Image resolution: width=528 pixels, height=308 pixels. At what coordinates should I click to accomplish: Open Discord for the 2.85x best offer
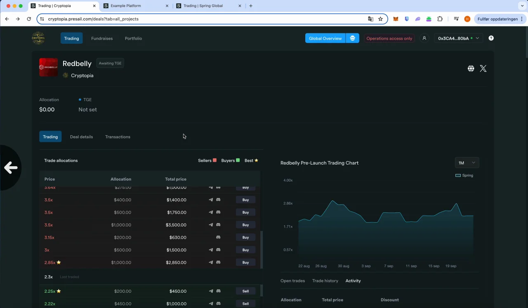tap(218, 262)
